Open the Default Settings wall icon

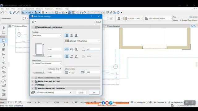click(24, 18)
